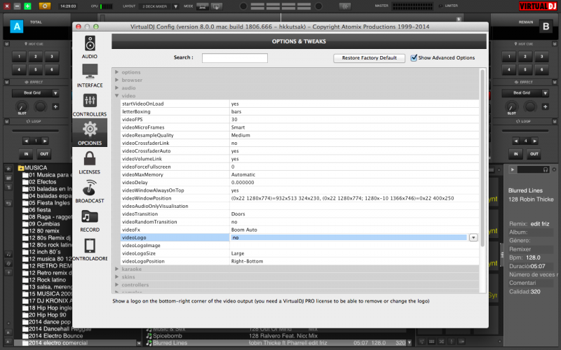561x350 pixels.
Task: Expand the skins category
Action: [116, 276]
